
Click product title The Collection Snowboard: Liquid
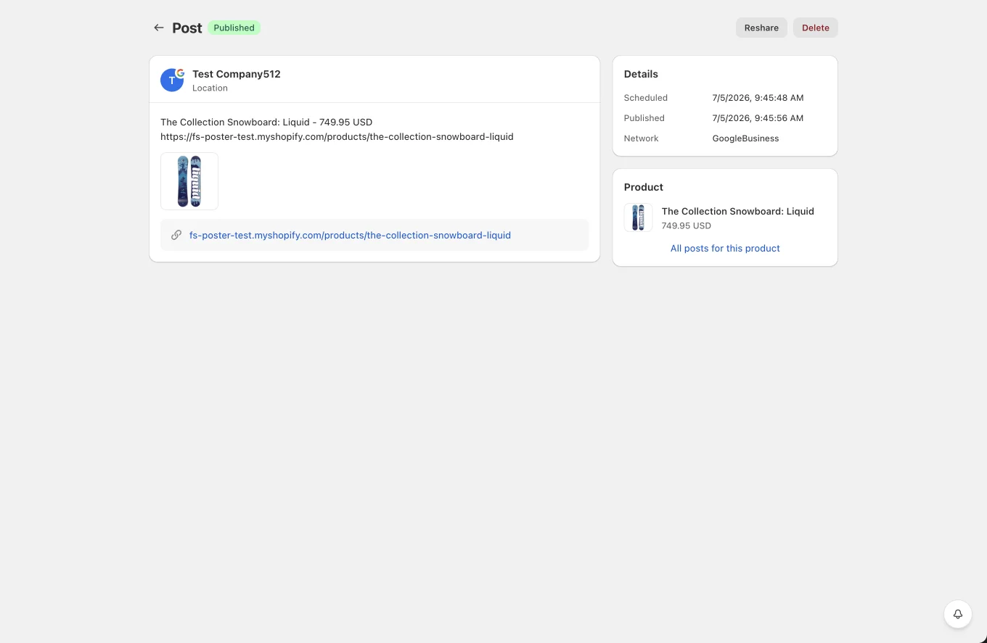[737, 211]
